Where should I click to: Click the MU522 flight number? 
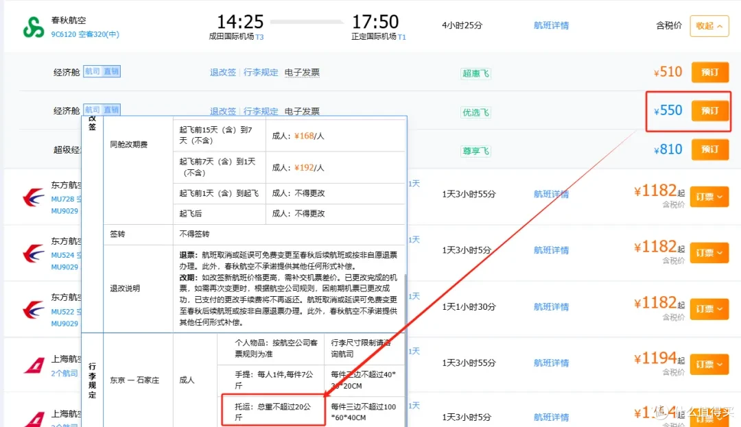point(63,312)
